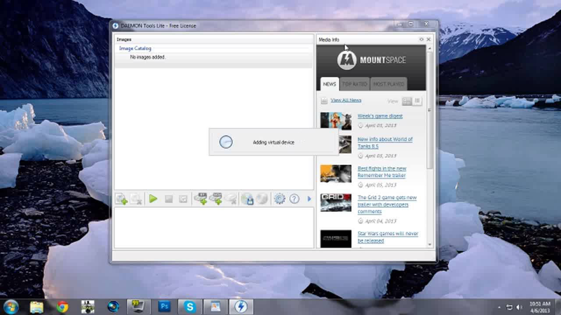Switch to the MOST PLAYED tab

click(388, 84)
